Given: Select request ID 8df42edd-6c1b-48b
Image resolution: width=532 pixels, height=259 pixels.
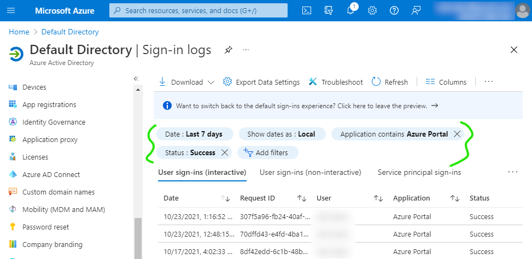Looking at the screenshot, I should (275, 251).
